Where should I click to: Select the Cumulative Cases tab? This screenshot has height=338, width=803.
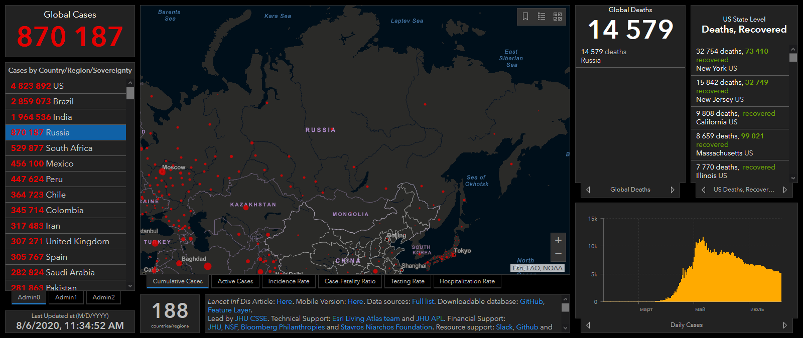point(178,281)
